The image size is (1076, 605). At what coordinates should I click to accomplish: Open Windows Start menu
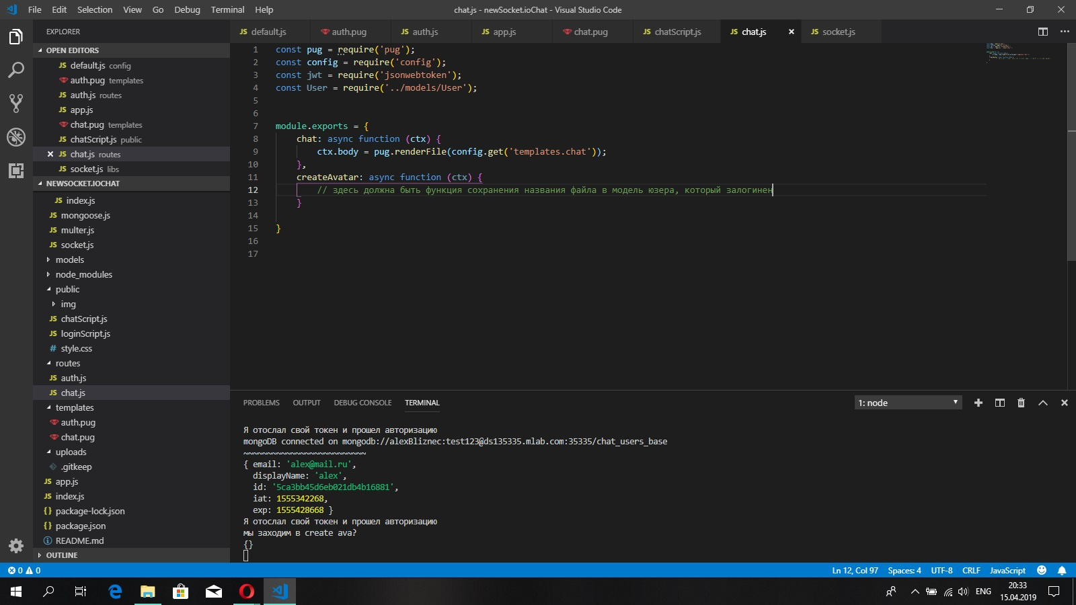click(16, 592)
